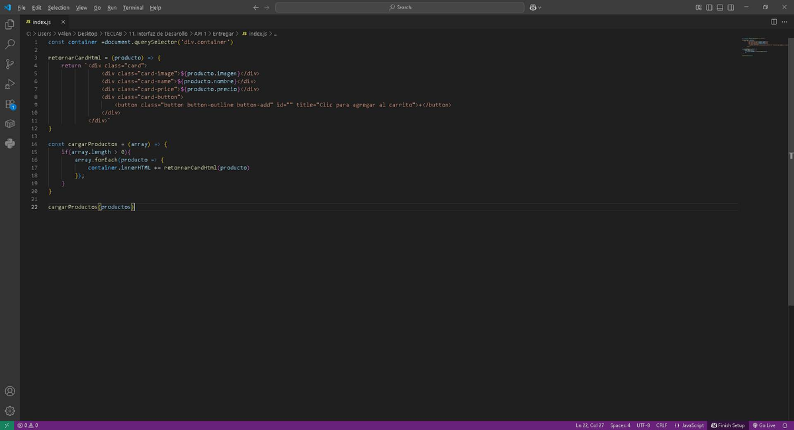Select the UTF-8 encoding status item
794x430 pixels.
[643, 425]
